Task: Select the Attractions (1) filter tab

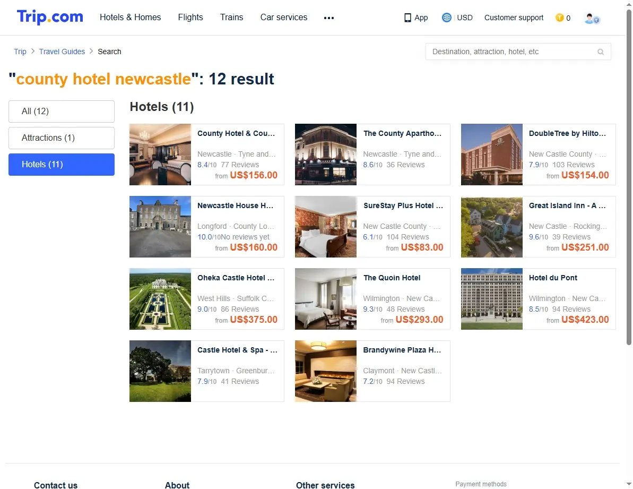Action: coord(62,138)
